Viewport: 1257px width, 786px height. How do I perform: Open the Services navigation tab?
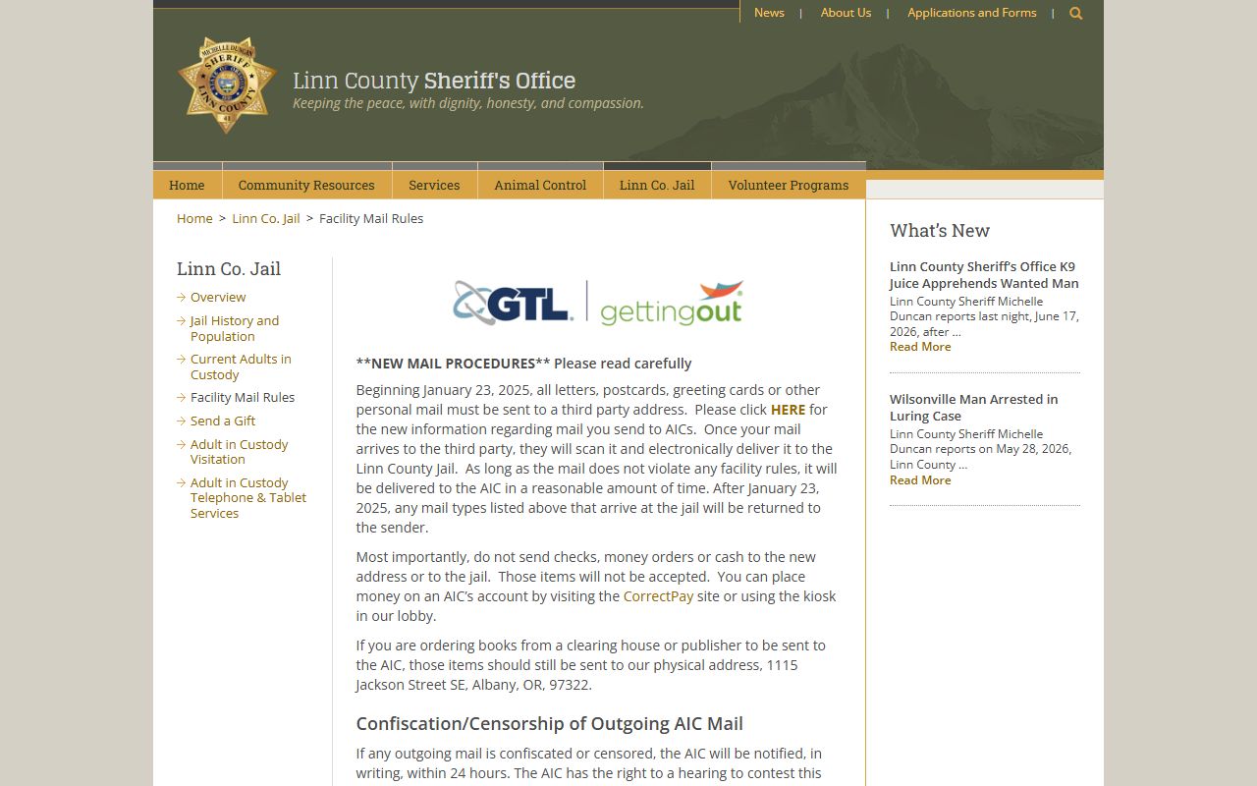coord(434,185)
